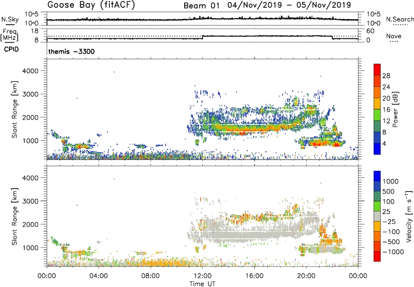Click the -25 tick on Velocity color bar

click(x=389, y=221)
